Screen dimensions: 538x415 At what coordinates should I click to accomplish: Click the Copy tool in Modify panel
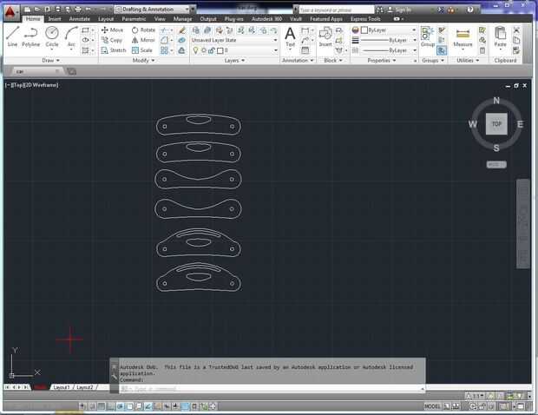(112, 40)
